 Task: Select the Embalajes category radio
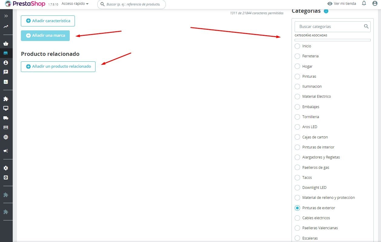click(297, 107)
